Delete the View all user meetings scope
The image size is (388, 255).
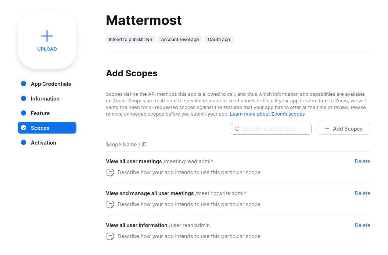point(362,161)
